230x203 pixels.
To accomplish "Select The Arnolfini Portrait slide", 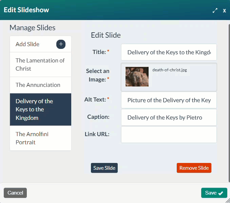I will click(40, 138).
